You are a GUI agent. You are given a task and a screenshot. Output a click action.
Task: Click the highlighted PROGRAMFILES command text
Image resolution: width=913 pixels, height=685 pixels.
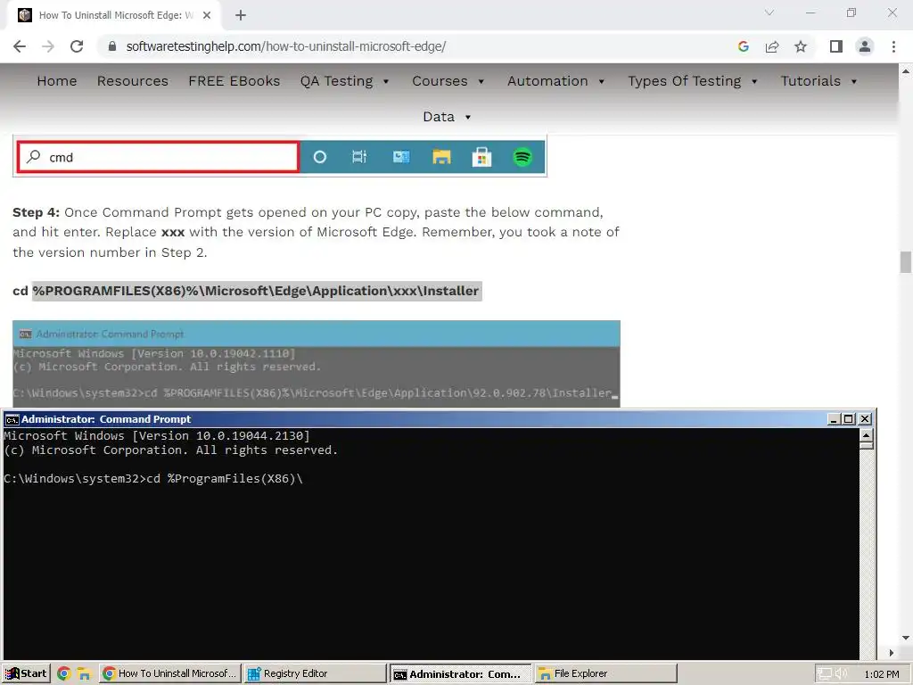click(x=257, y=291)
